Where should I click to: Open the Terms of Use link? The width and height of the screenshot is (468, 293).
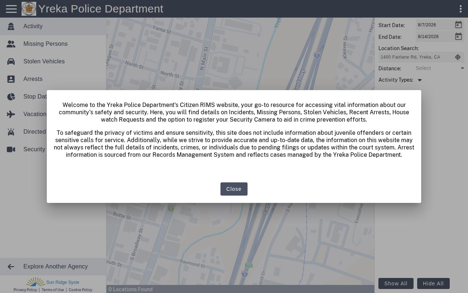(x=53, y=290)
